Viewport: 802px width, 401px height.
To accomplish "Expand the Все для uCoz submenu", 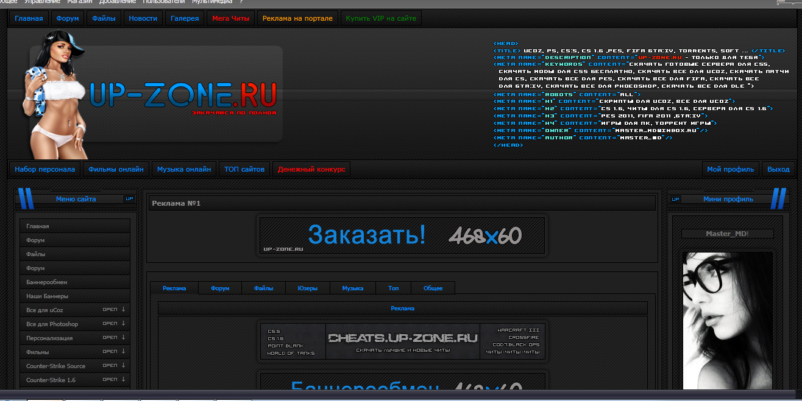I will [x=115, y=309].
